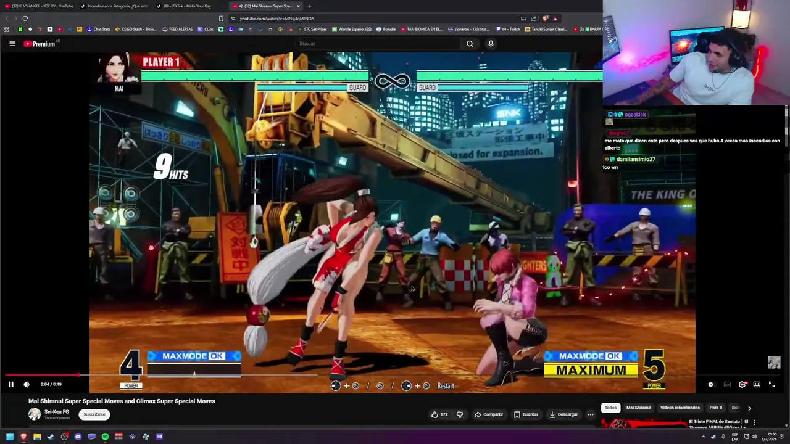Image resolution: width=790 pixels, height=444 pixels.
Task: Open the browser apps grid icon
Action: coord(6,29)
